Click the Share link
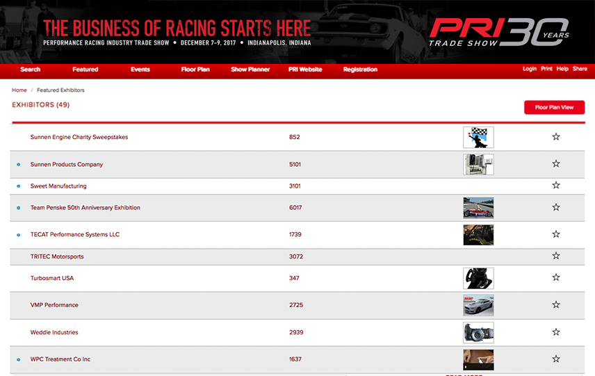595x376 pixels. 580,69
